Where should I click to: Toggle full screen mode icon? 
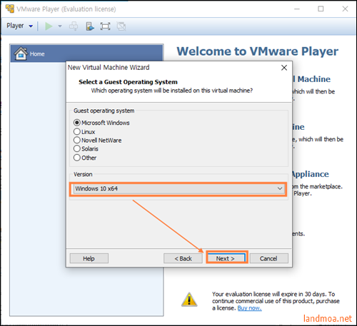105,26
